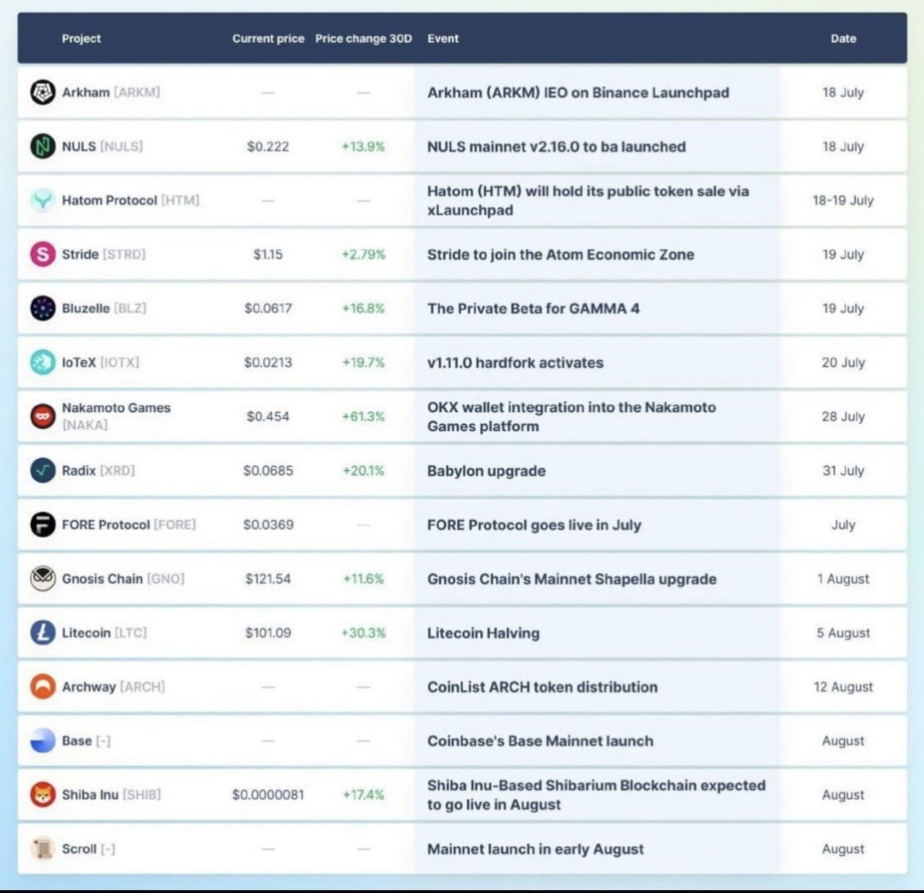Open CoinList ARCH token distribution event
924x893 pixels.
(542, 687)
